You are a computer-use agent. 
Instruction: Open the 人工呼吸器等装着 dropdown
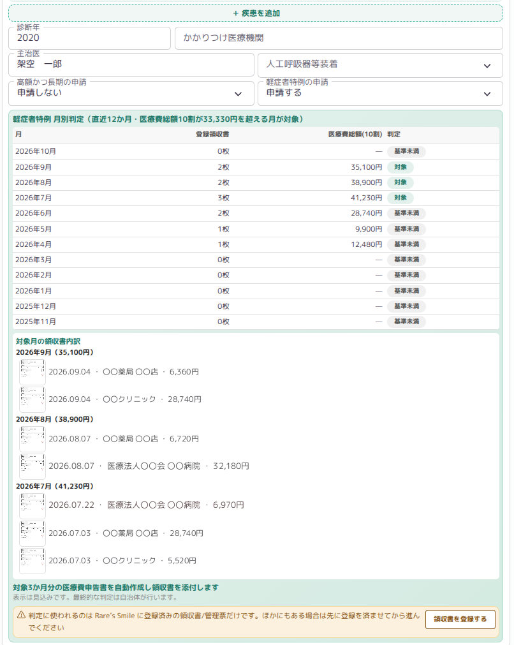(380, 65)
